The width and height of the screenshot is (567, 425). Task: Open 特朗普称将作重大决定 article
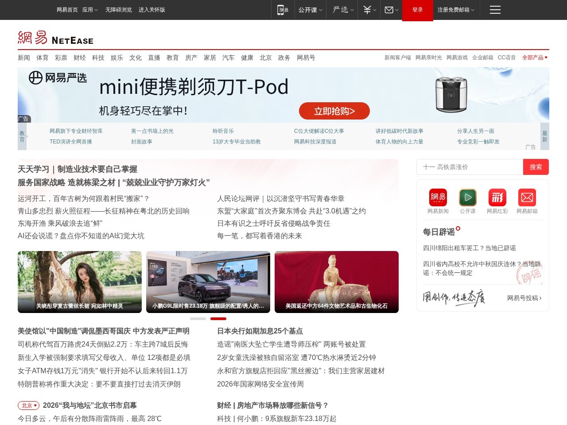pyautogui.click(x=99, y=384)
